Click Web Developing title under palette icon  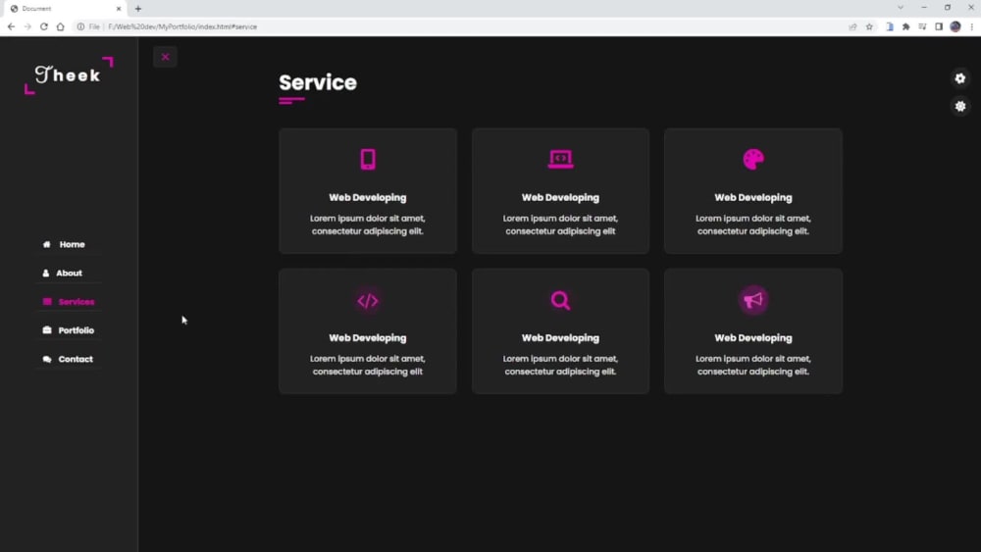pos(753,197)
